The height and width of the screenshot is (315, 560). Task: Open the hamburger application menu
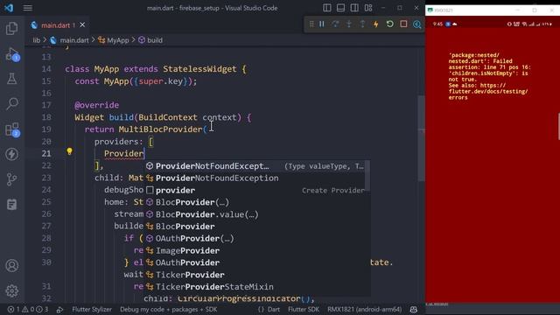tap(28, 8)
